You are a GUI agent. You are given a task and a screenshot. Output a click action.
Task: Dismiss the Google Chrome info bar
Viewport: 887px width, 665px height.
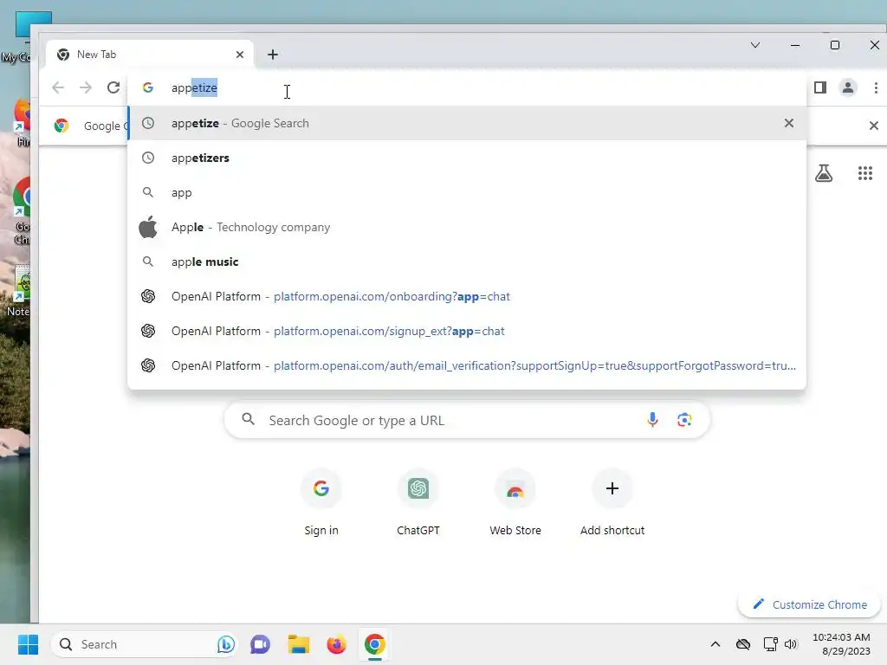click(873, 126)
